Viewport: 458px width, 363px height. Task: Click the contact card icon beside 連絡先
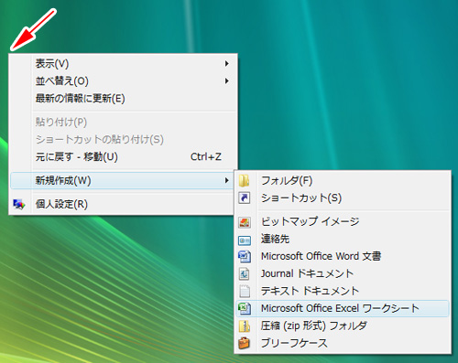[x=245, y=240]
